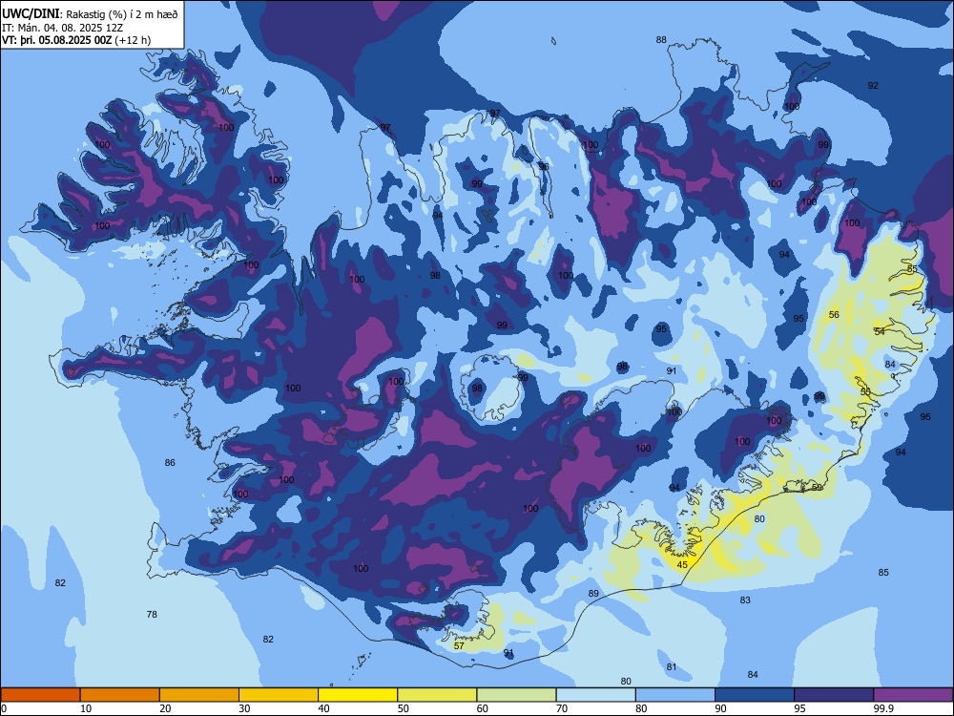Select the medium blue 90–95 legend swatch
The image size is (954, 716).
point(755,695)
